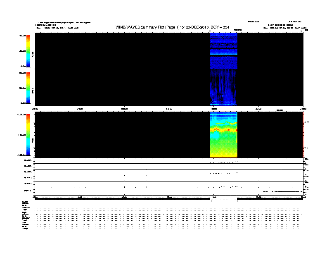Screen dimensions: 327x253
Task: Click the 10 tick on TNR right axis
Action: (306, 148)
